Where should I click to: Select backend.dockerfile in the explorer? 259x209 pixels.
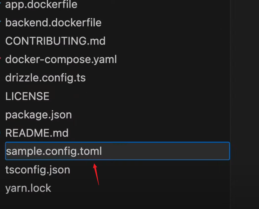53,23
